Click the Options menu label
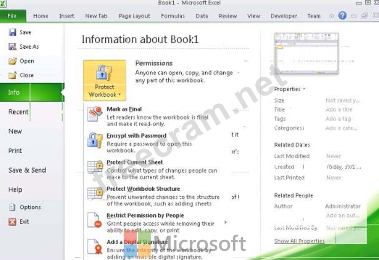Screen dimensions: 379x260 [x=30, y=207]
